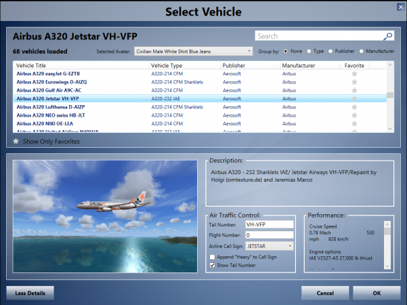Click the search magnifier icon
Viewport: 407px width, 305px height.
pyautogui.click(x=388, y=36)
